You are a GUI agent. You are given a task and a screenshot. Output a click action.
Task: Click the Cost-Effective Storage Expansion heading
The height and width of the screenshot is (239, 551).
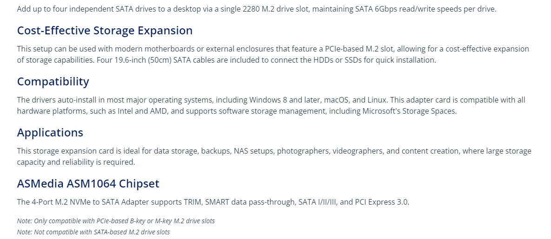pyautogui.click(x=105, y=31)
